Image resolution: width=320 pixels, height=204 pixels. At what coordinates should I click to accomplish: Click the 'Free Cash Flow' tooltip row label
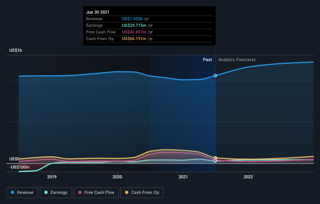pyautogui.click(x=101, y=32)
